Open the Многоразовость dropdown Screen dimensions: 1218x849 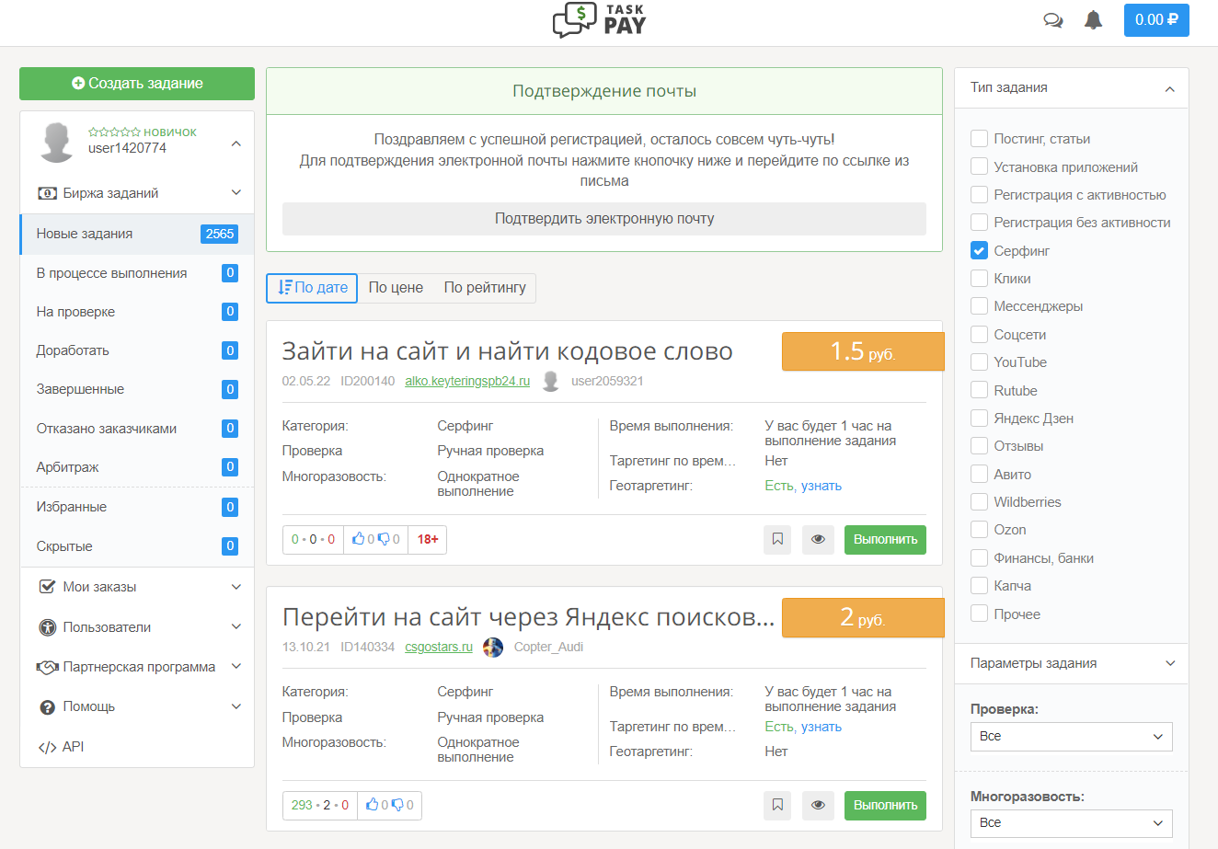pyautogui.click(x=1071, y=823)
